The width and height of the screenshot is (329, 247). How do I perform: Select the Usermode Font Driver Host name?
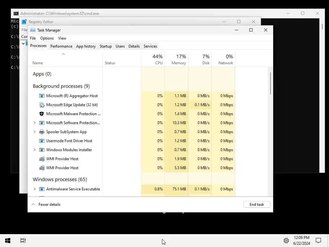click(69, 141)
